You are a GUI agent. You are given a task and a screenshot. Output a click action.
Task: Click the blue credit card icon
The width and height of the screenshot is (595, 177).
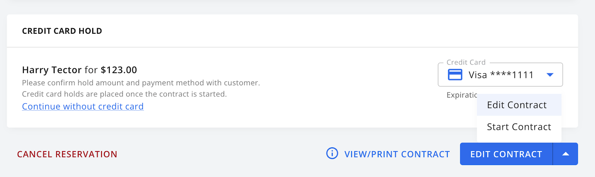[455, 75]
